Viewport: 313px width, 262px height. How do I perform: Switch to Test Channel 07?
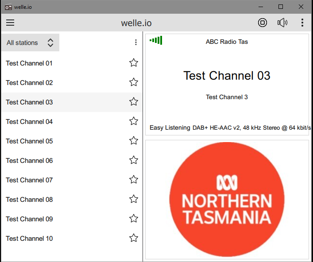click(72, 180)
